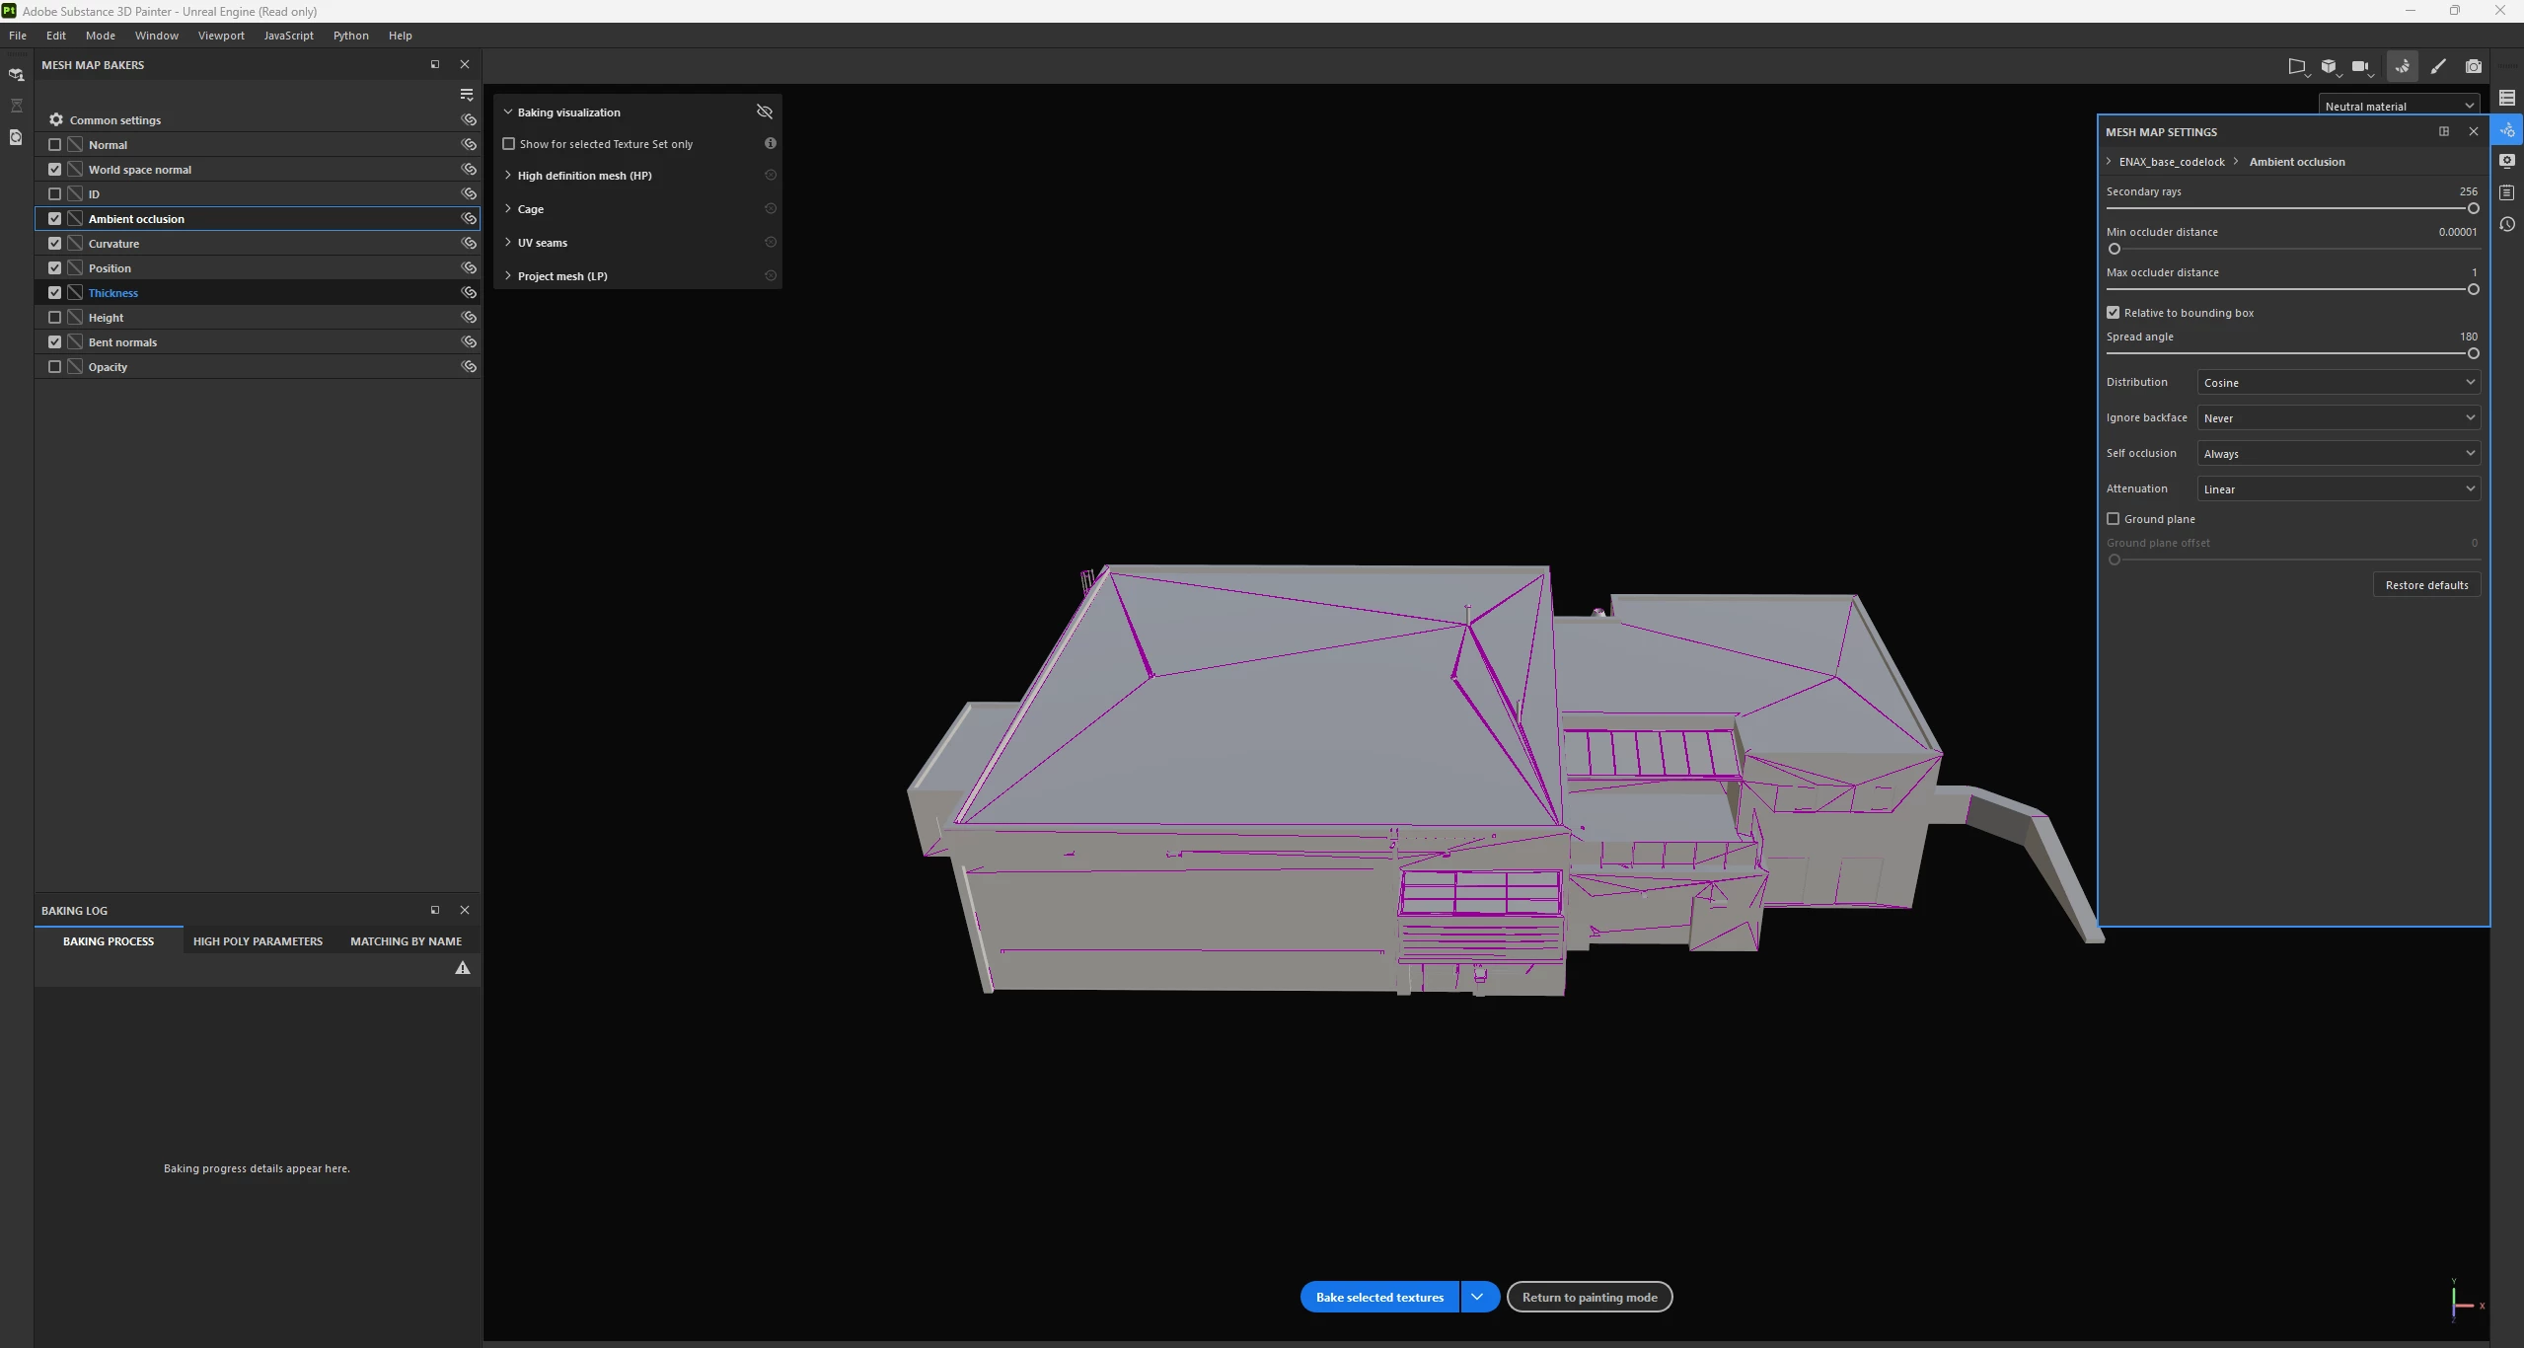Open rendering mode camera icon

[2474, 66]
